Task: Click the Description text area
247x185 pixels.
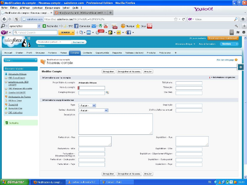Action: [116, 124]
